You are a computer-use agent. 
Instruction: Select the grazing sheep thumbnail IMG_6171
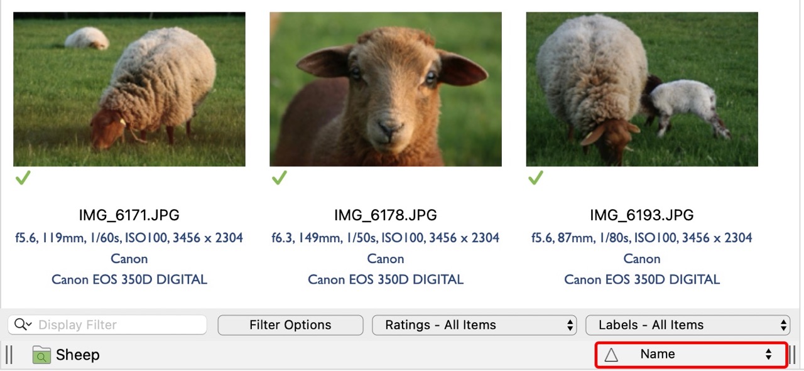click(129, 90)
